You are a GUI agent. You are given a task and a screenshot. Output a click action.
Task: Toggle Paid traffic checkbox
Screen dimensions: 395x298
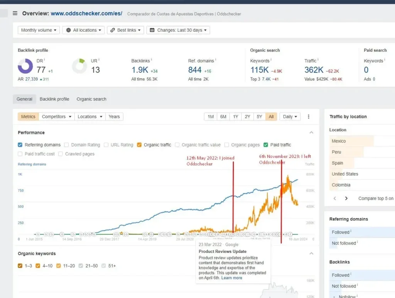pyautogui.click(x=266, y=145)
